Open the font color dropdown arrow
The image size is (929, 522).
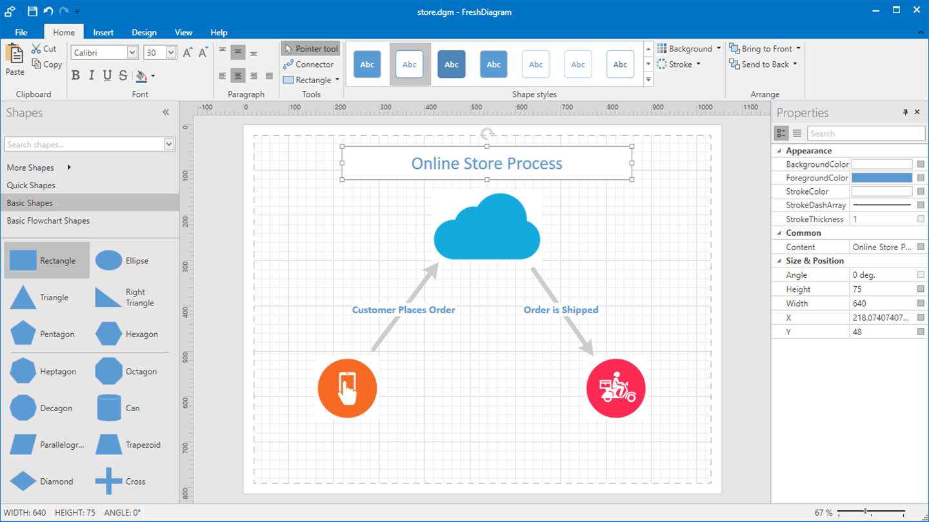pyautogui.click(x=153, y=77)
